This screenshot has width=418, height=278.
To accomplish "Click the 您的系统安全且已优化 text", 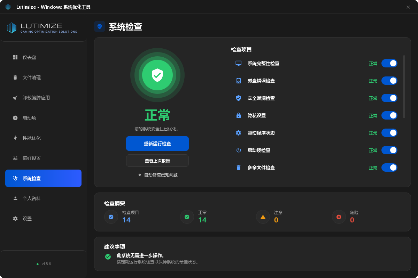I will [x=157, y=129].
